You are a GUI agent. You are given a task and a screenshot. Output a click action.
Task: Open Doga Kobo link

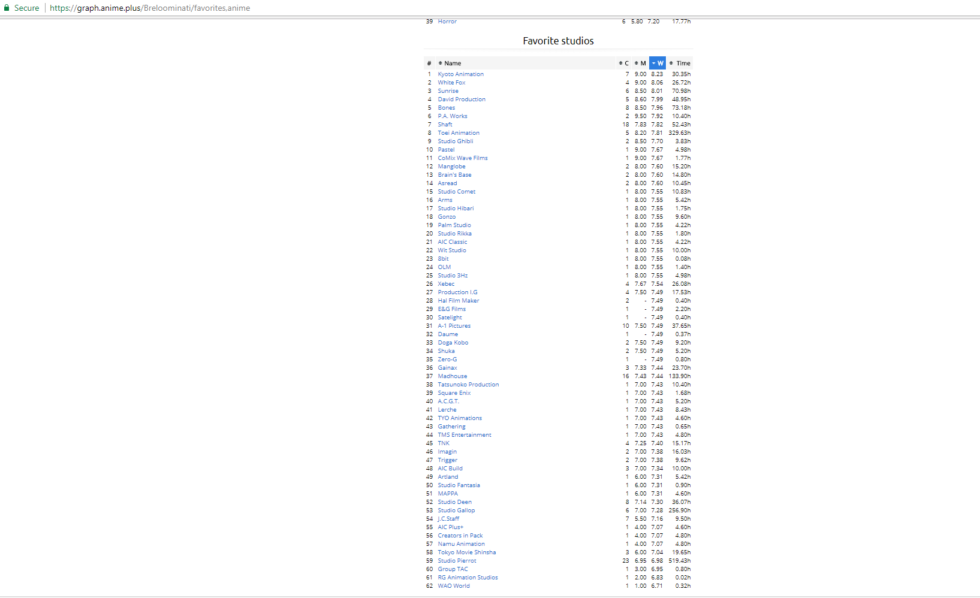(x=453, y=343)
